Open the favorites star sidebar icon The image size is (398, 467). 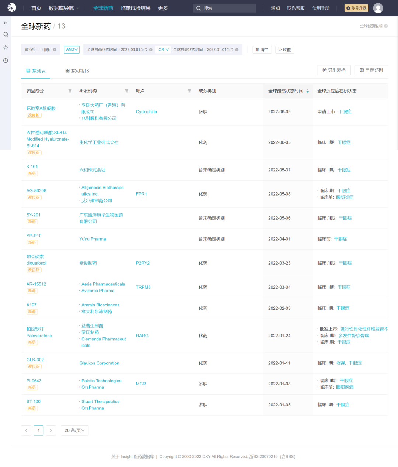tap(6, 48)
